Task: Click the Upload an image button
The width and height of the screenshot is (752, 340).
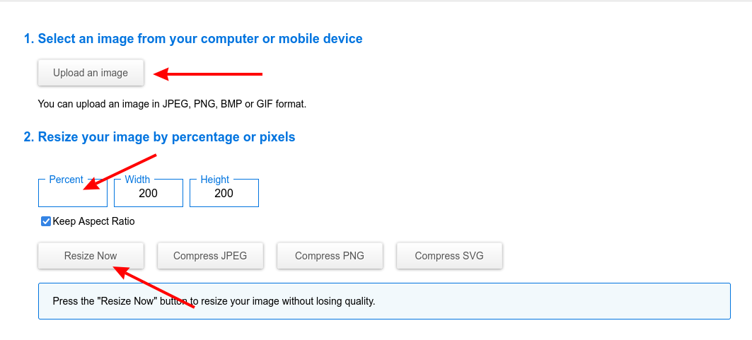Action: pyautogui.click(x=91, y=73)
